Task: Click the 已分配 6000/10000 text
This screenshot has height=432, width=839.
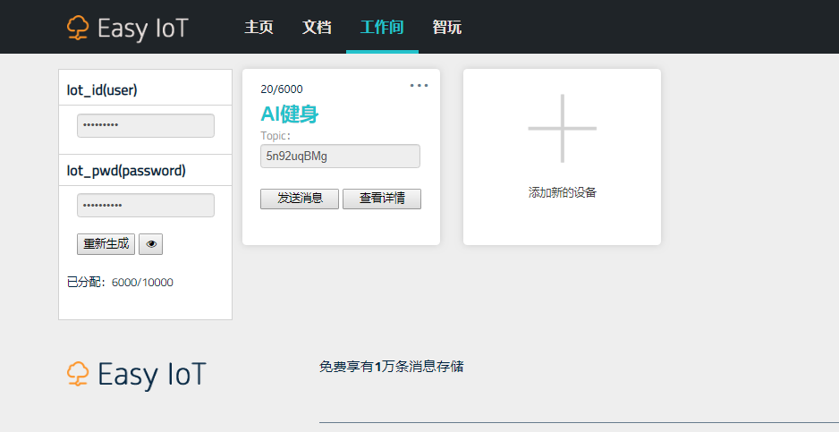Action: point(120,283)
